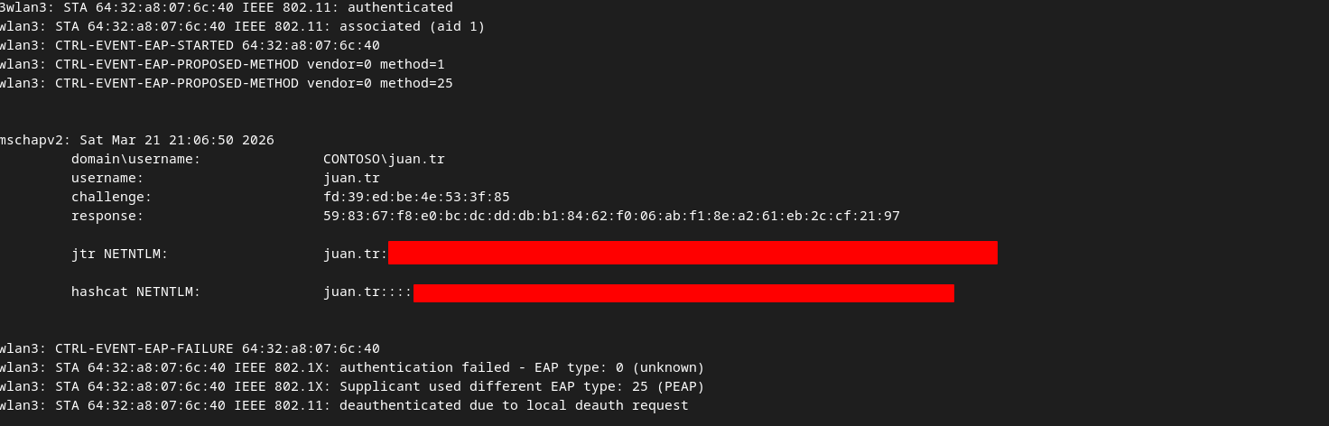
Task: Click the mschapv2 timestamp line
Action: pos(137,141)
